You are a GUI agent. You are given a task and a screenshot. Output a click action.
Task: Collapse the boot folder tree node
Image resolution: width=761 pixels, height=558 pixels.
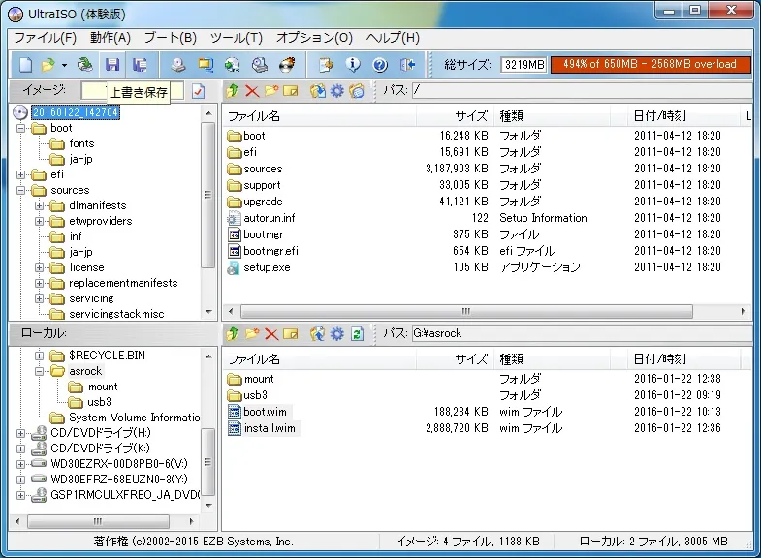click(21, 129)
